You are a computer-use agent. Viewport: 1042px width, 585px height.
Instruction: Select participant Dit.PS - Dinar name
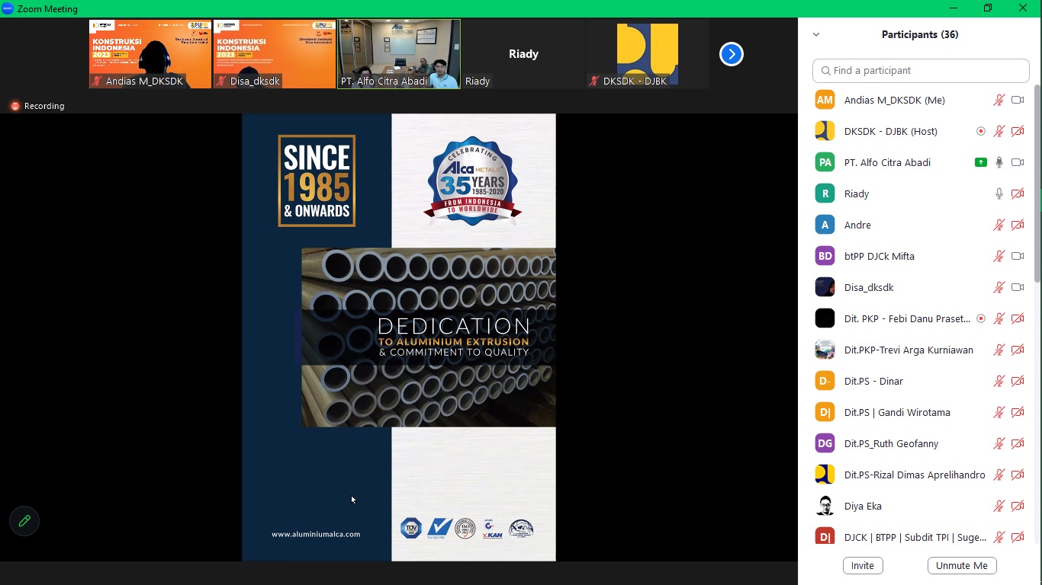click(873, 381)
